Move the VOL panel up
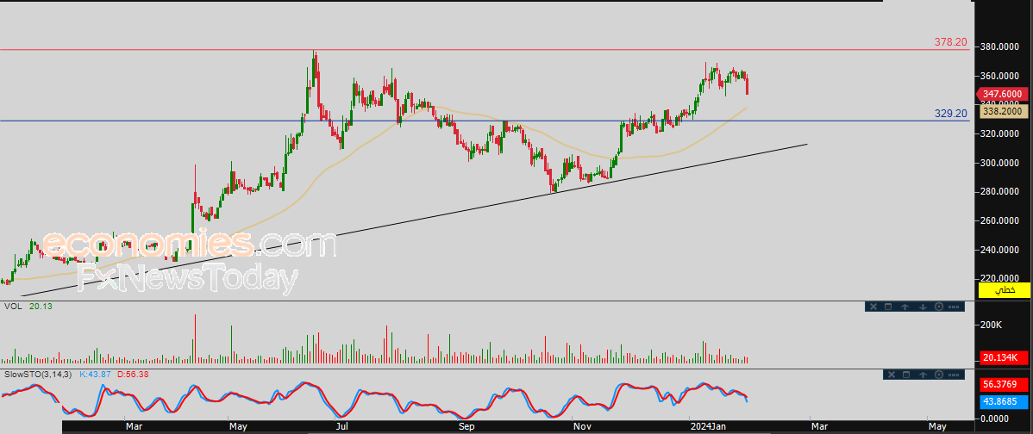1033x434 pixels. tap(905, 307)
